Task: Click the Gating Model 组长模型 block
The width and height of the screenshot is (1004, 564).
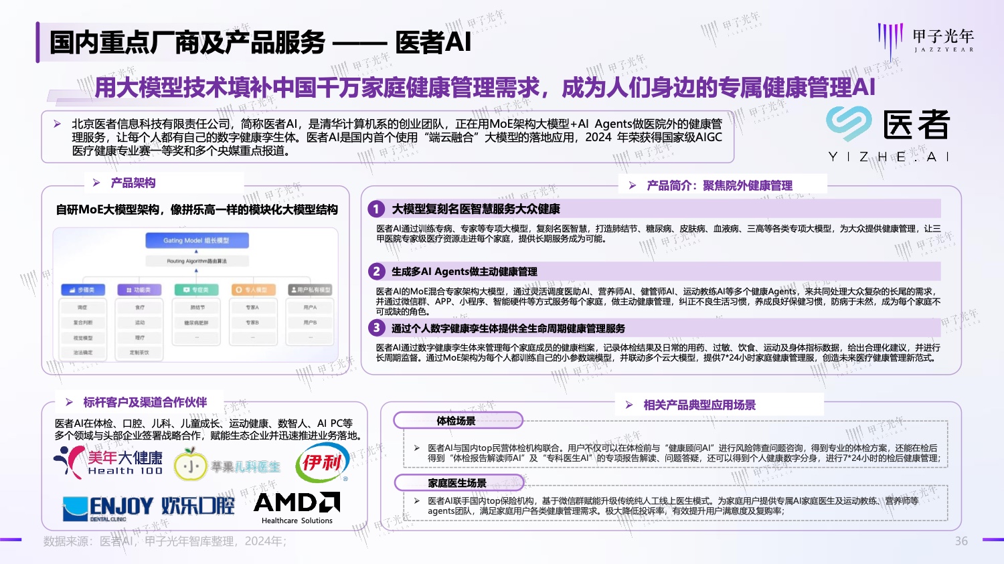Action: tap(196, 240)
